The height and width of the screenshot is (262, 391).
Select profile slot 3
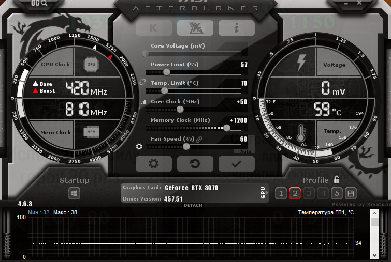pyautogui.click(x=309, y=193)
